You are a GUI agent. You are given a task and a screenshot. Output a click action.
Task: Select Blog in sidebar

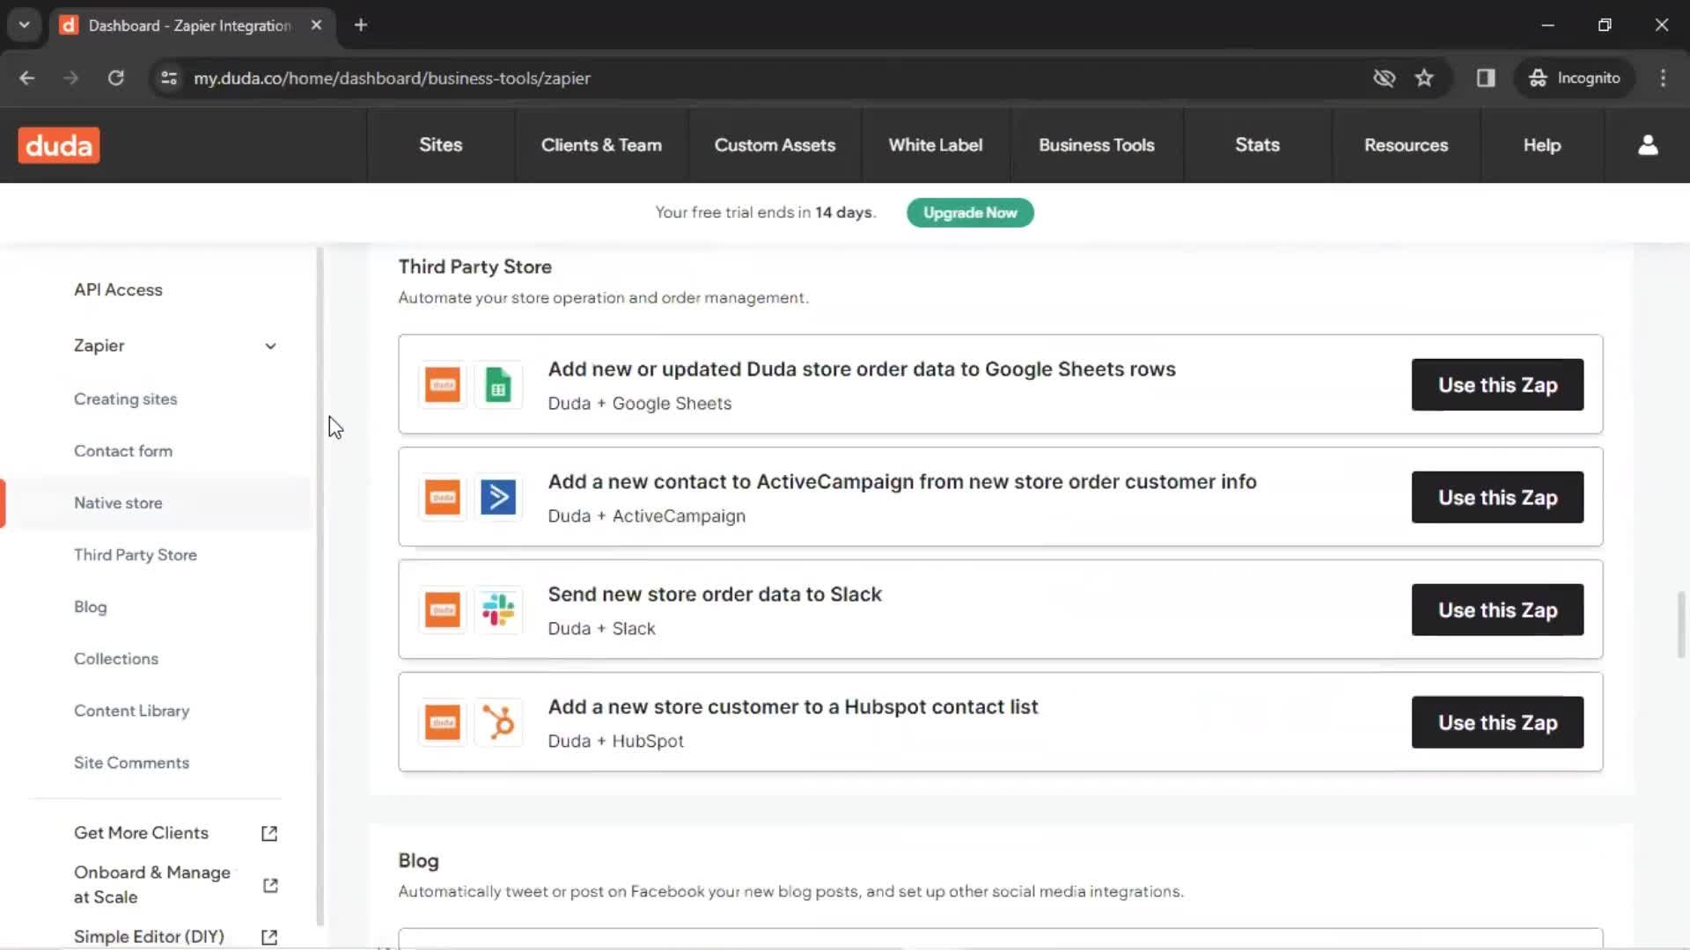pos(91,607)
